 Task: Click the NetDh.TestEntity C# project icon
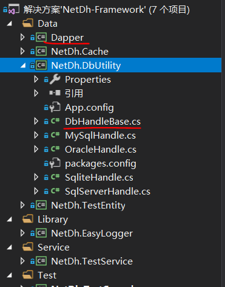click(41, 205)
